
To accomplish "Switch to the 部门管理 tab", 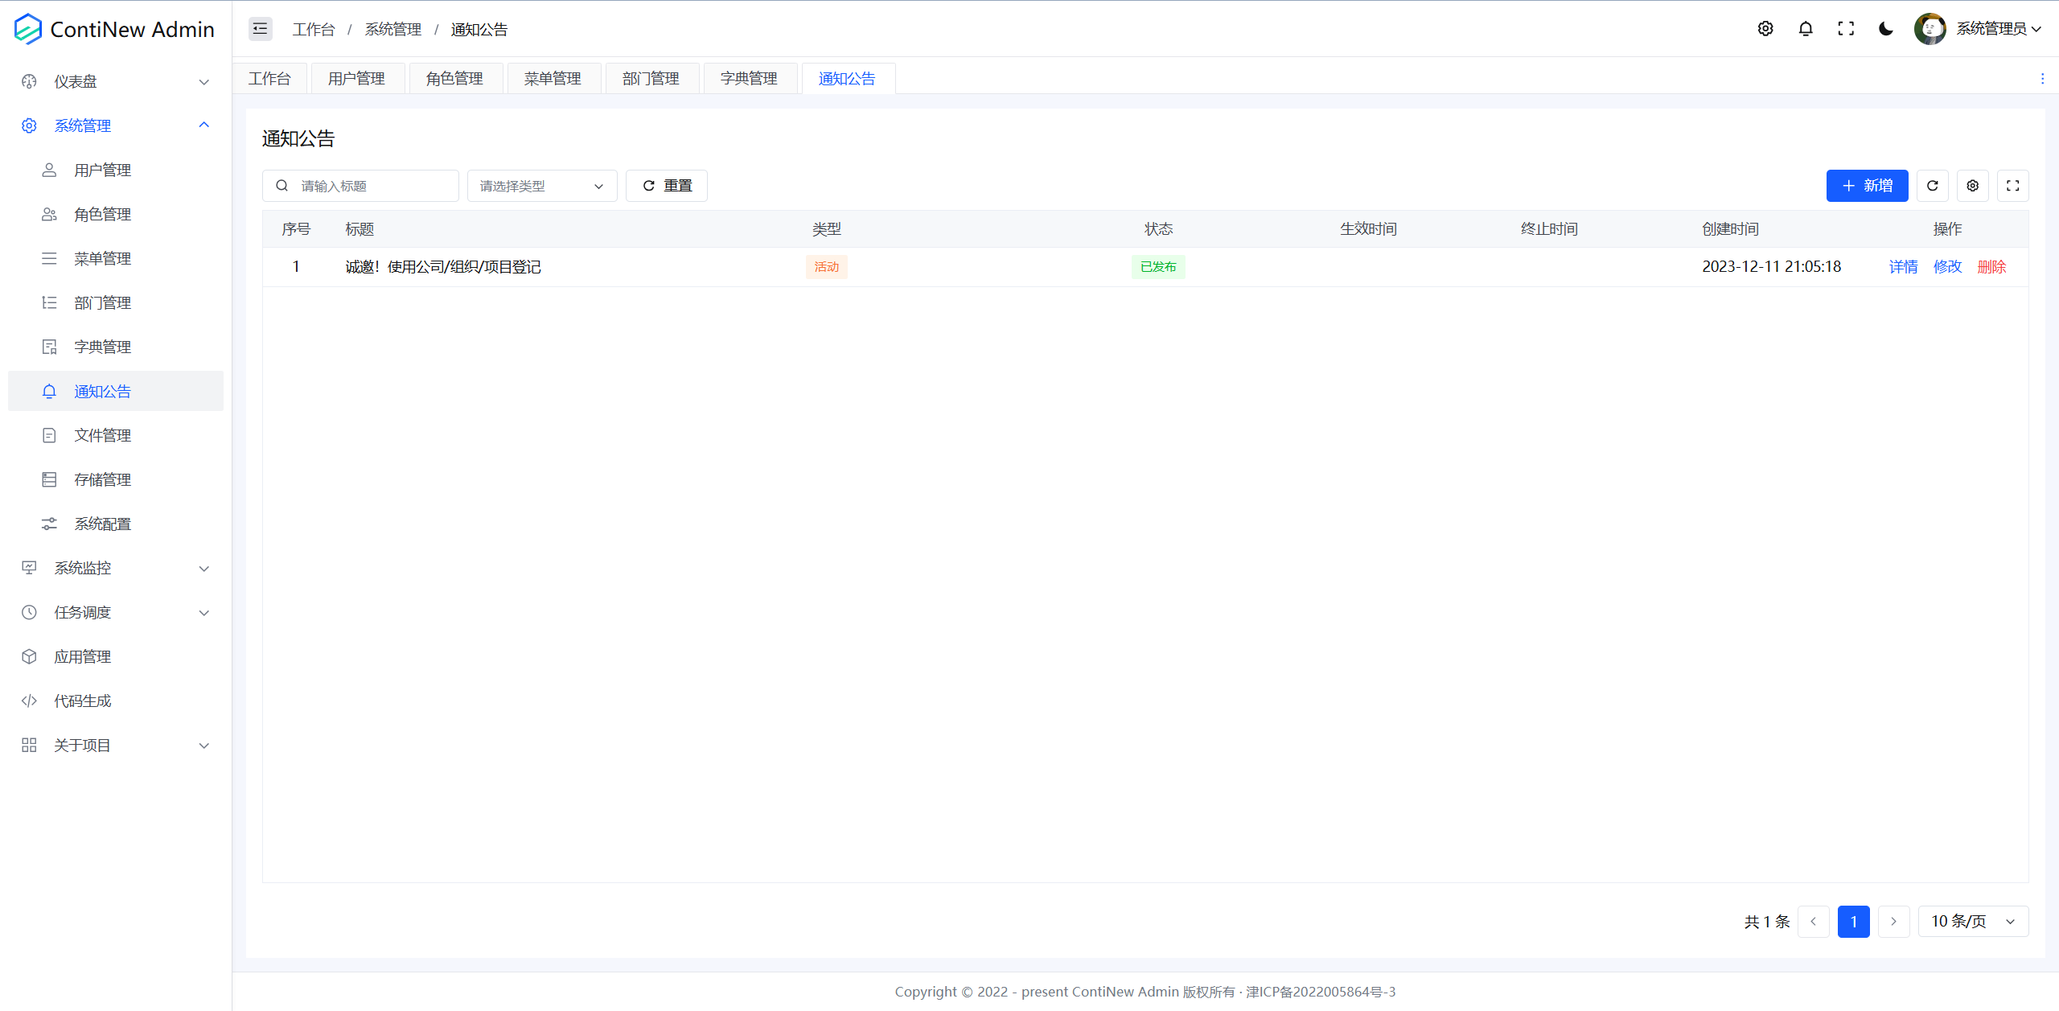I will coord(651,78).
